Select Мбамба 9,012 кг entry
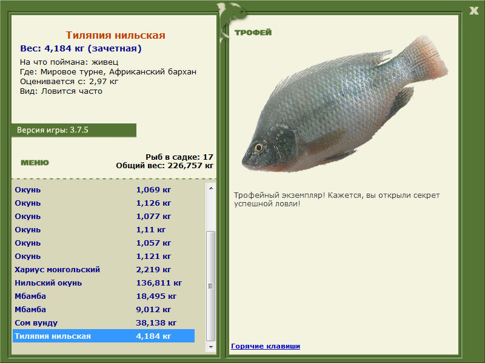 [x=104, y=309]
